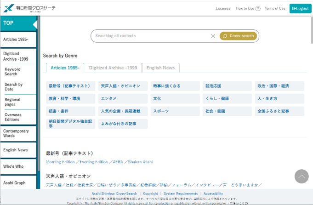The width and height of the screenshot is (313, 205).
Task: Select genre くらし・健康
Action: pos(227,99)
